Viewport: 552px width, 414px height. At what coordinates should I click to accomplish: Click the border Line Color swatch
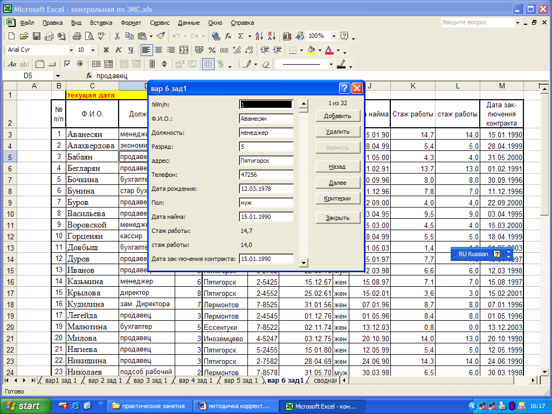tap(341, 64)
